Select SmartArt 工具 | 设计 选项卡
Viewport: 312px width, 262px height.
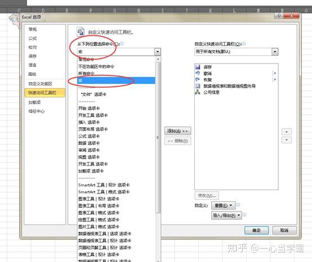(116, 185)
